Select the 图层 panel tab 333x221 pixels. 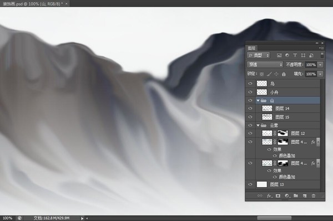251,48
